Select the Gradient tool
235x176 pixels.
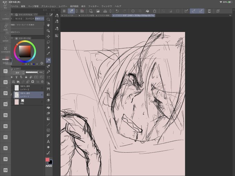tap(48, 119)
